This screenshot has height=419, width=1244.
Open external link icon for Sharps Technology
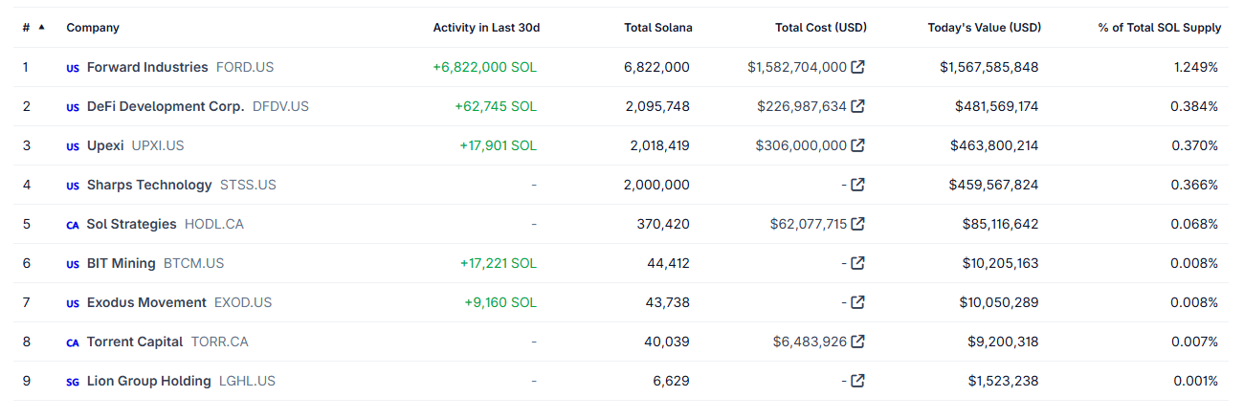pos(858,185)
